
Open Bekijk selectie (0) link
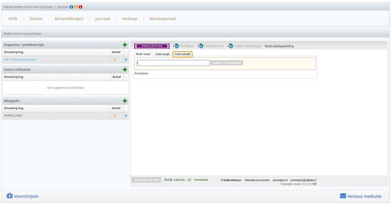[178, 180]
